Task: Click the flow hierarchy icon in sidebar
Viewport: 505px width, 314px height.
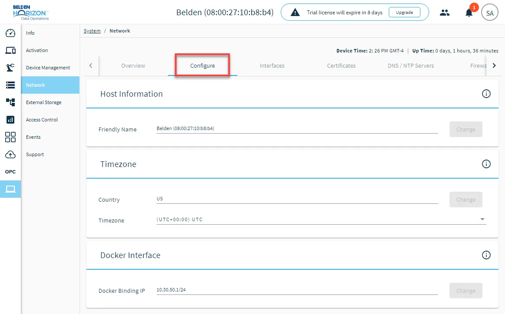Action: pos(10,102)
